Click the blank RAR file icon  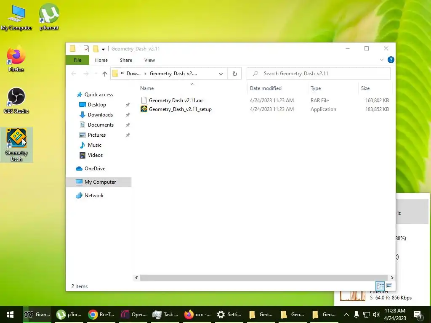144,100
